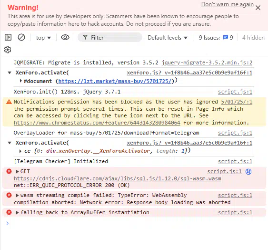The image size is (268, 250).
Task: Click error icon beside wasm streaming message
Action: (9, 195)
